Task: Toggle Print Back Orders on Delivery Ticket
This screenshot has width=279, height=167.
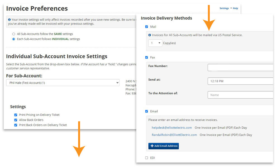Action: (x=16, y=125)
